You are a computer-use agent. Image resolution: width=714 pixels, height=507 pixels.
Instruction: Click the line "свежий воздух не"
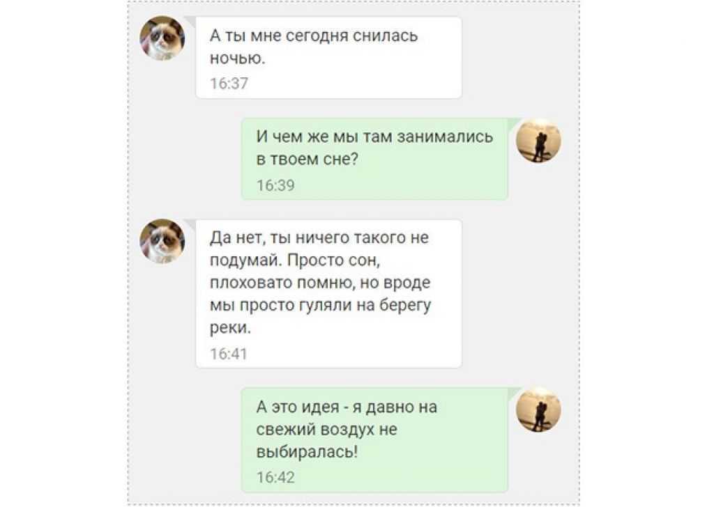point(326,429)
